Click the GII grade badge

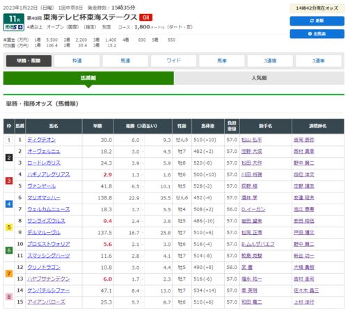pyautogui.click(x=145, y=17)
